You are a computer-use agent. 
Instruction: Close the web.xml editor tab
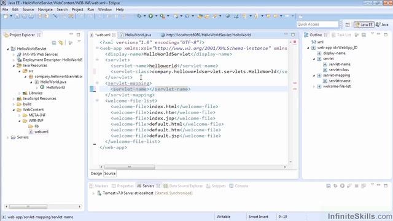(x=114, y=35)
